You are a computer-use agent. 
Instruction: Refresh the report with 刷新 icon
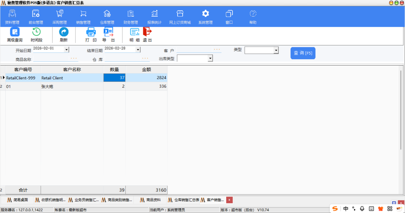click(x=64, y=35)
